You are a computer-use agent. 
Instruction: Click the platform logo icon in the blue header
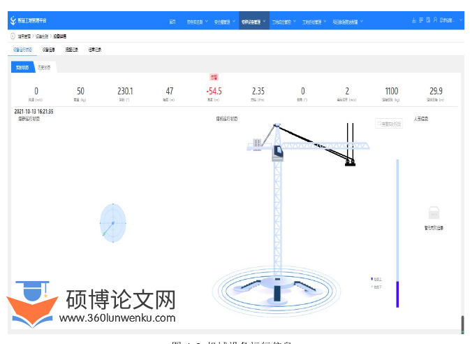click(13, 20)
